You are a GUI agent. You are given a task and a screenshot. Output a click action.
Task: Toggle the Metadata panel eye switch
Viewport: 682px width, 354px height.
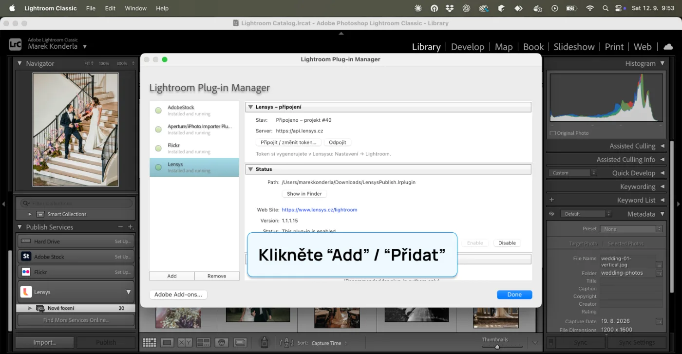[551, 214]
